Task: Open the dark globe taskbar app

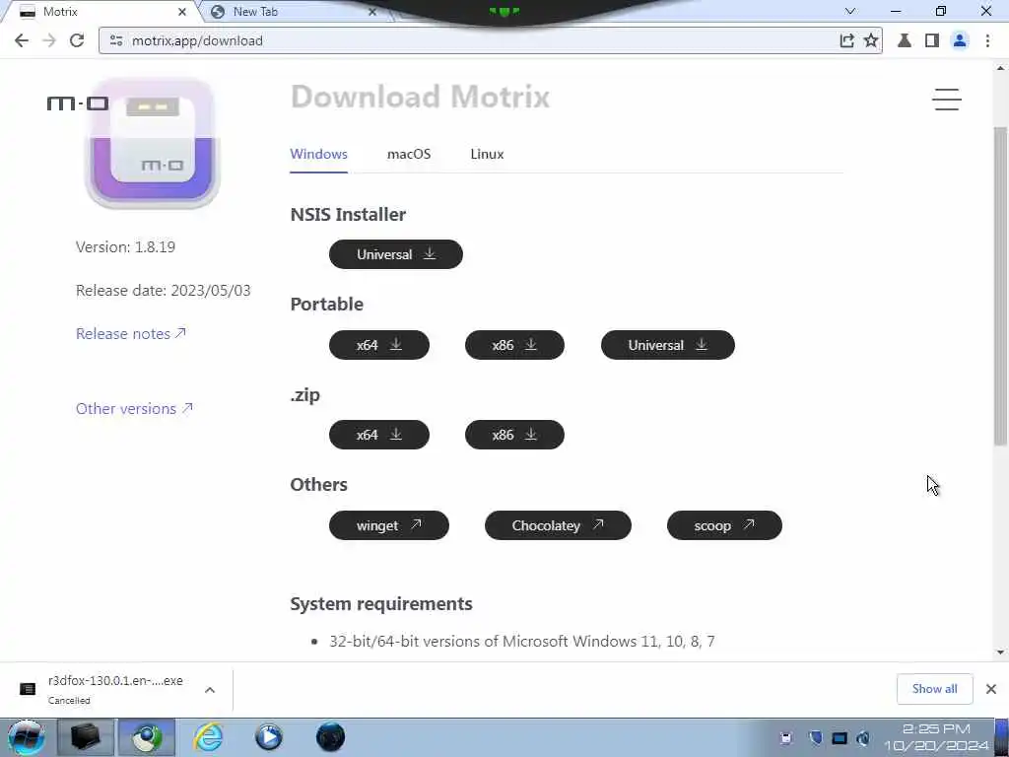Action: pyautogui.click(x=330, y=737)
